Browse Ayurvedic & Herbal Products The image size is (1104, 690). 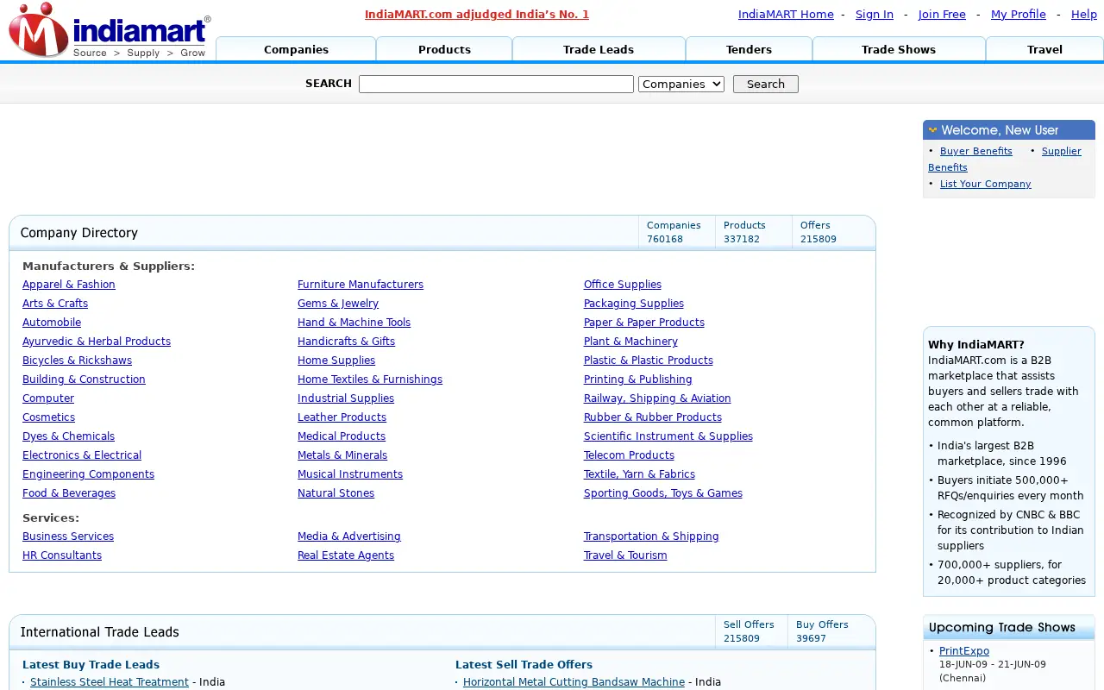97,342
